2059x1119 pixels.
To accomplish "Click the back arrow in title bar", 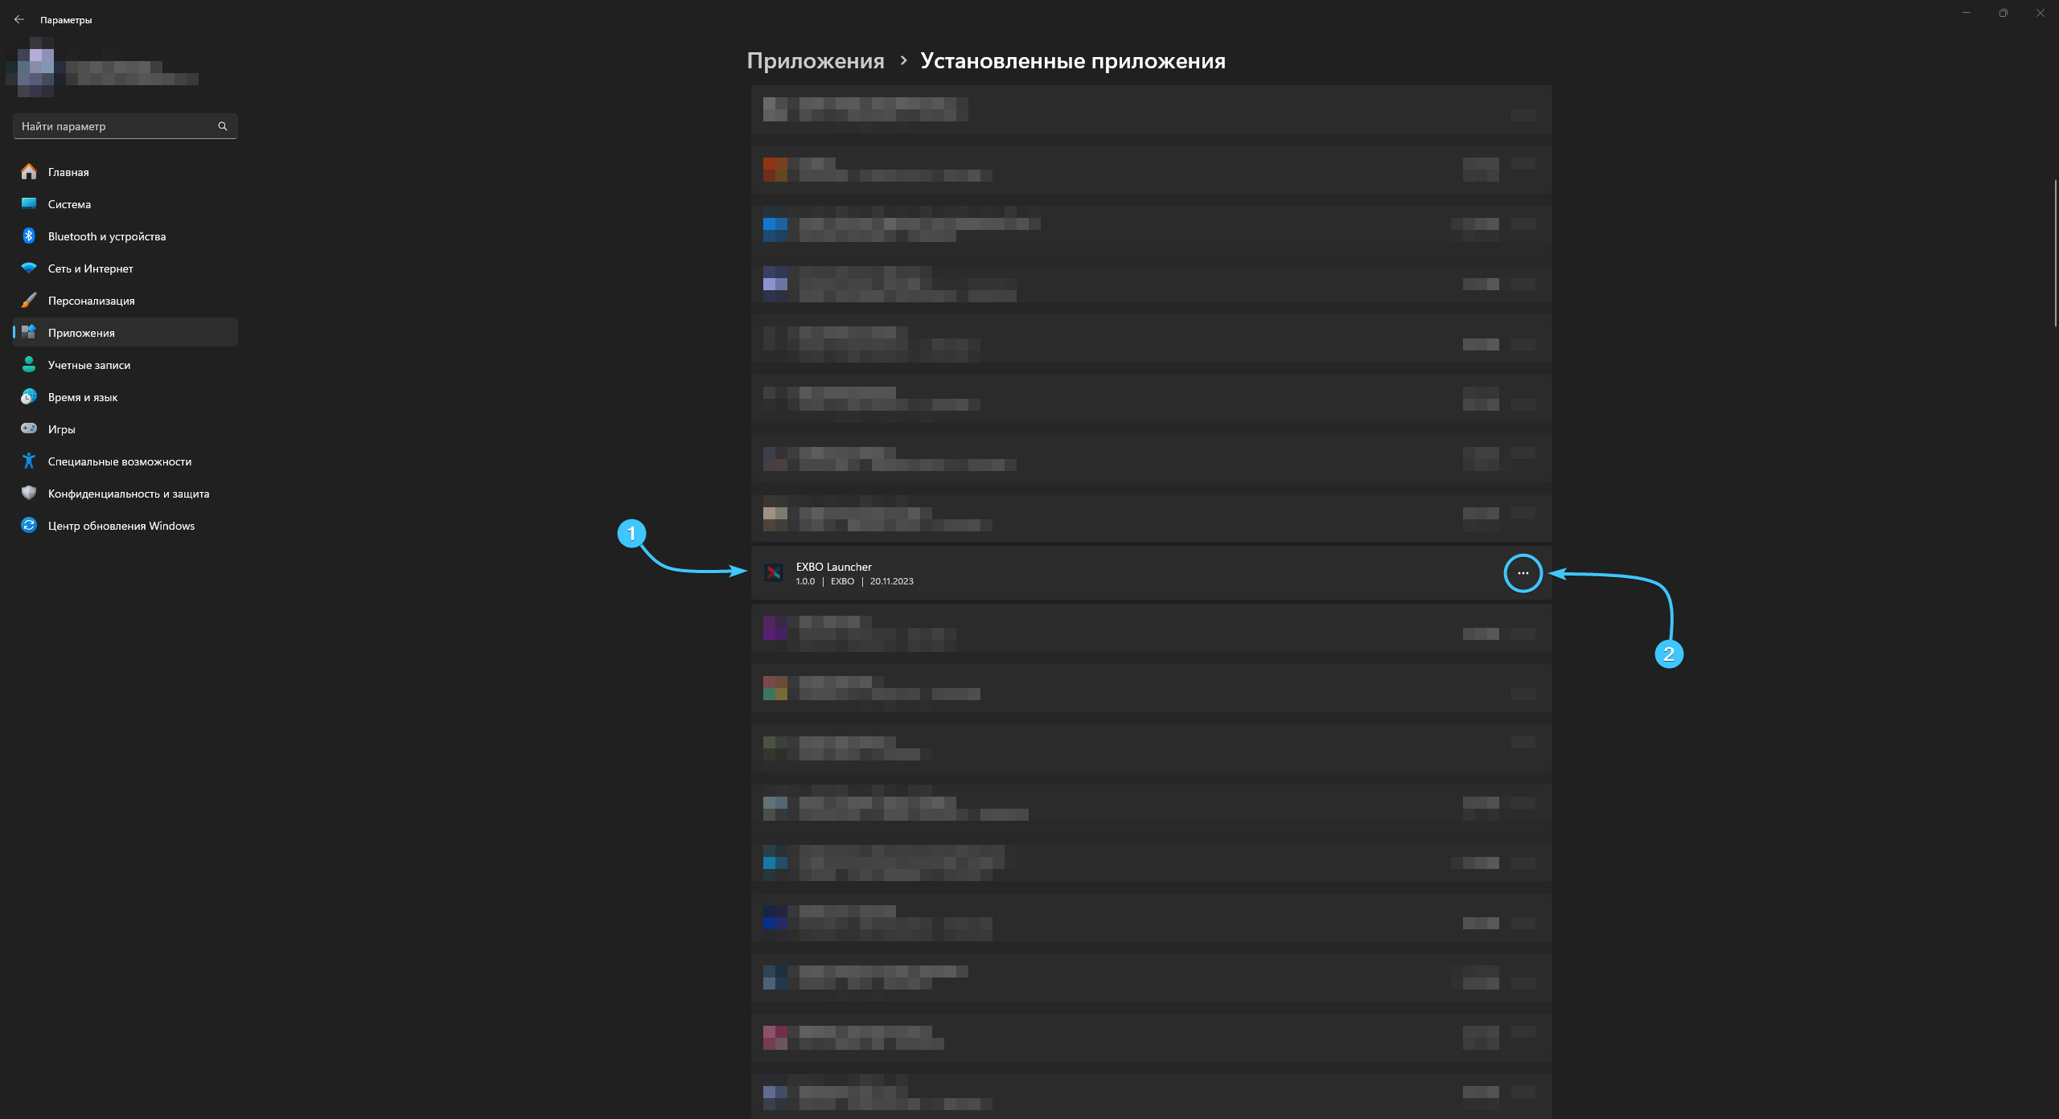I will (19, 19).
